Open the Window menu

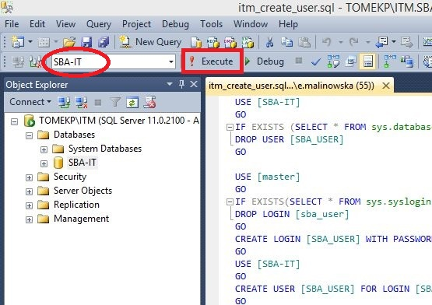pos(251,24)
